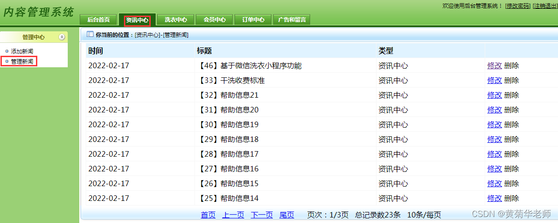Open 添加新闻 in the sidebar

point(22,51)
